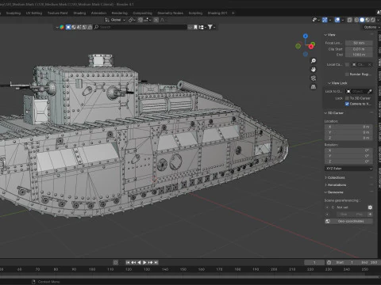Open the Geometry Nodes workspace tab
381x285 pixels.
(170, 13)
